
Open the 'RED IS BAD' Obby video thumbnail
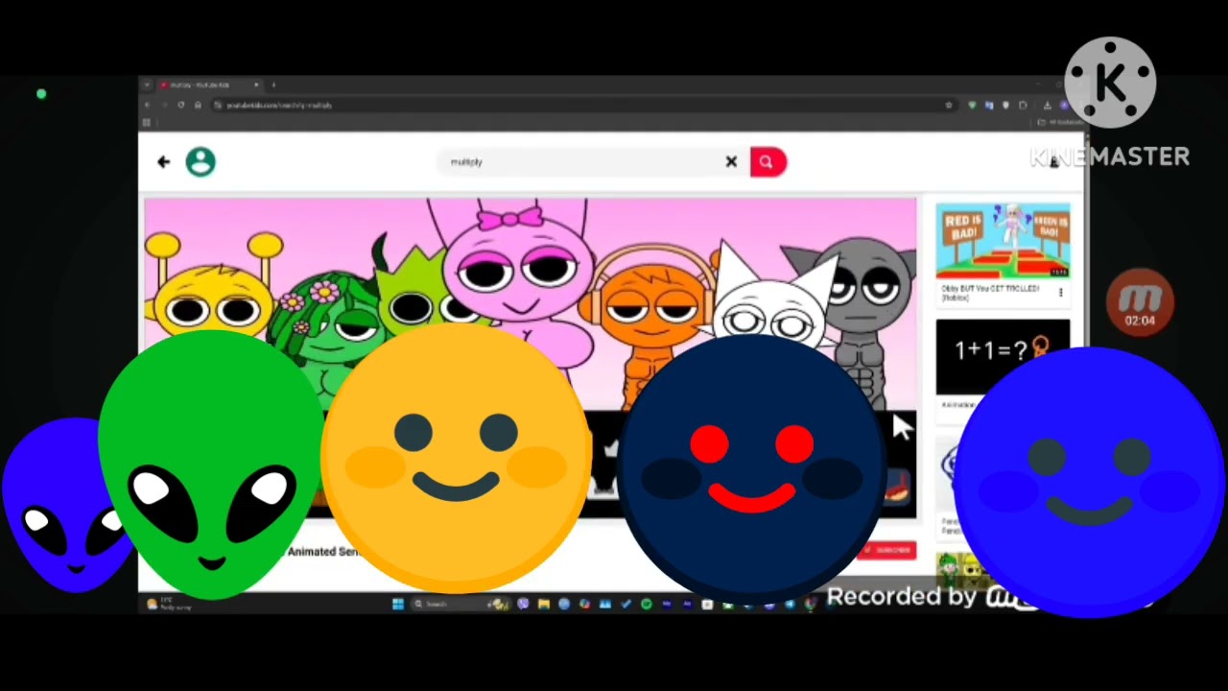pos(1003,241)
